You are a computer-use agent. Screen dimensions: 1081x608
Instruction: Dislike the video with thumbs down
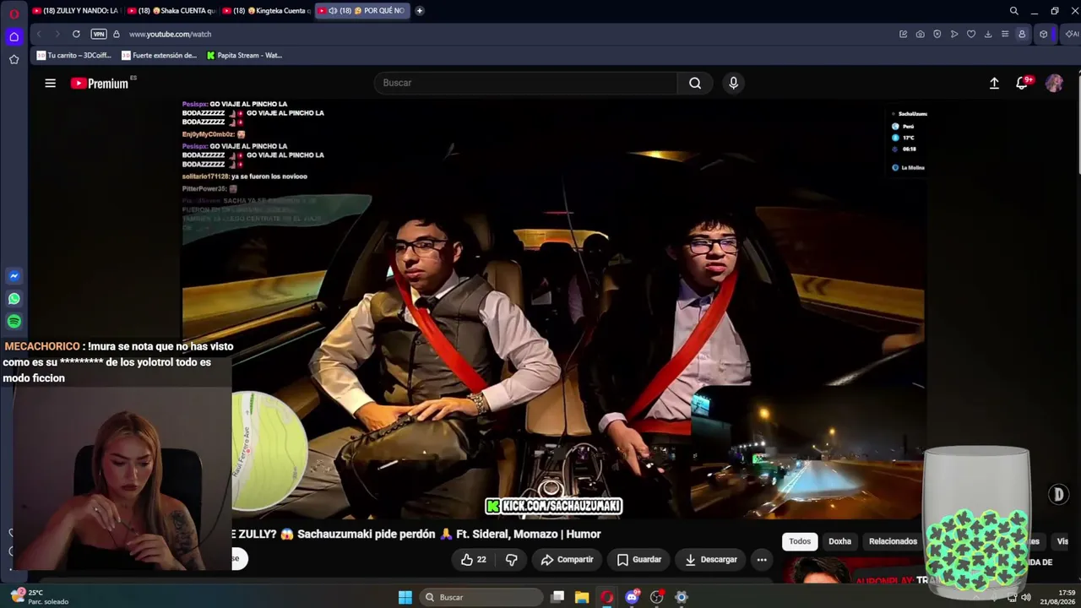[511, 559]
